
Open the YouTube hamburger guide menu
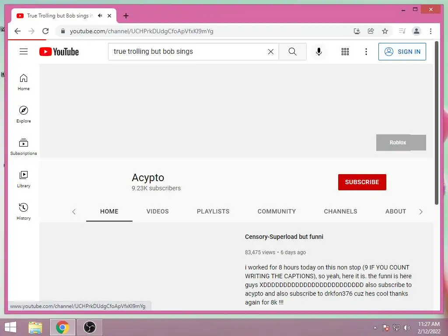tap(24, 52)
